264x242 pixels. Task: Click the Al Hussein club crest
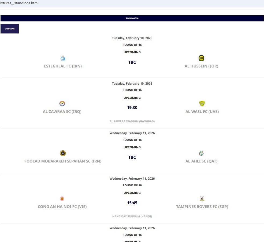[x=201, y=58]
